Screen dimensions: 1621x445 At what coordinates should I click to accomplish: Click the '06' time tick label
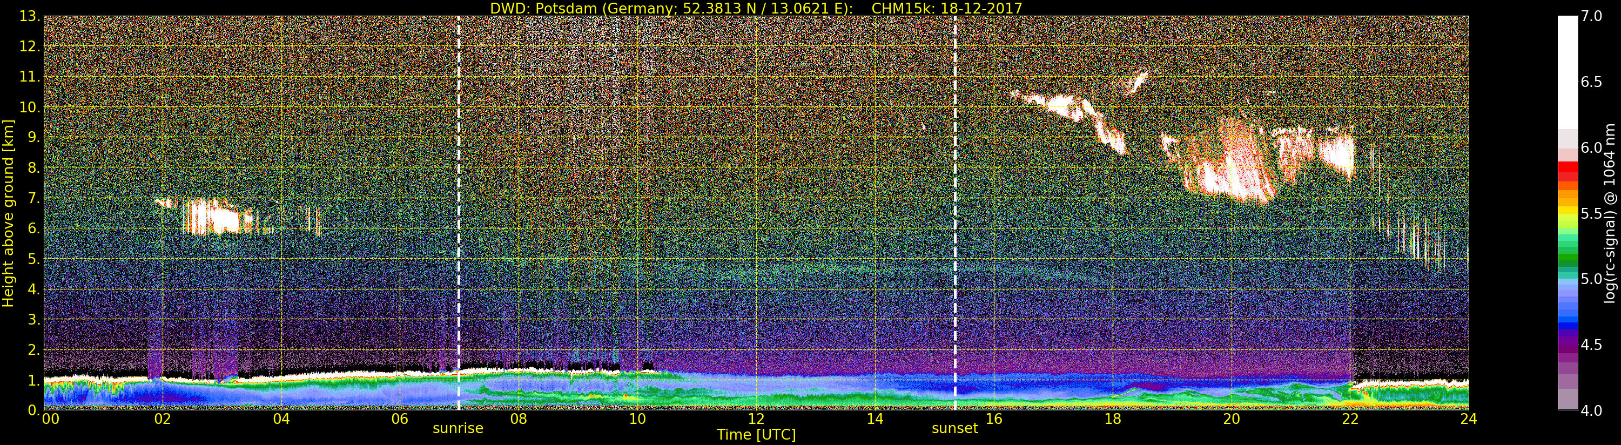[x=400, y=419]
